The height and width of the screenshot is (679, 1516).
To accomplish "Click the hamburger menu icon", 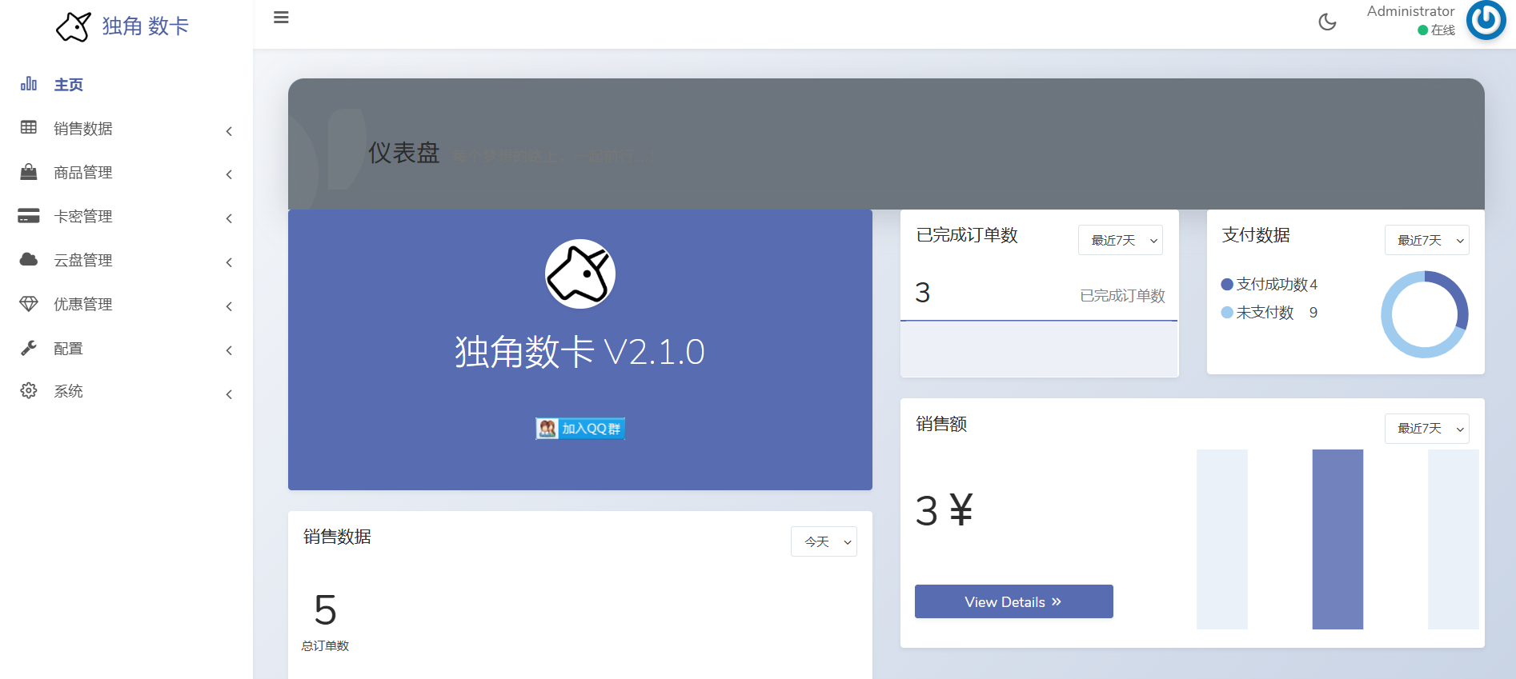I will click(281, 18).
